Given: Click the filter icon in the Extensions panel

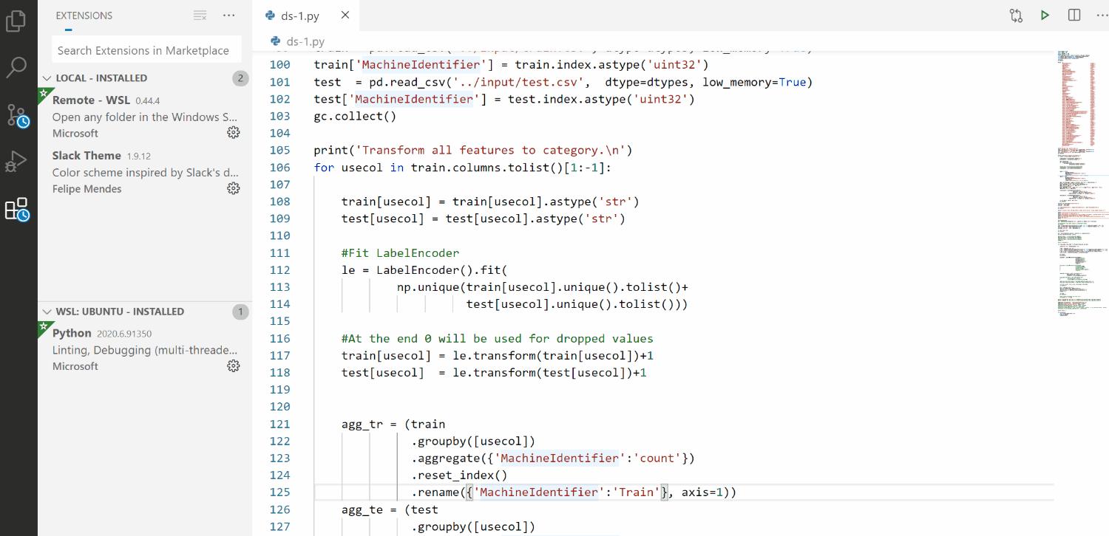Looking at the screenshot, I should click(x=198, y=15).
